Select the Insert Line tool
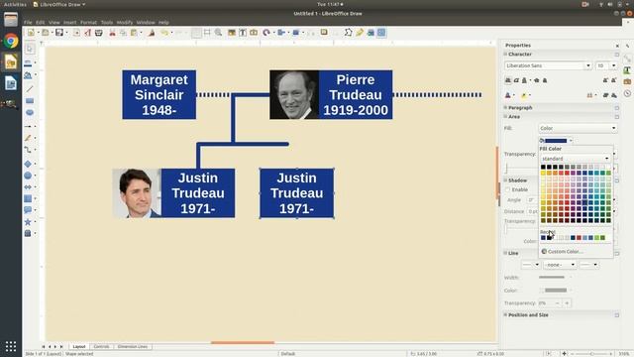This screenshot has height=357, width=634. pyautogui.click(x=30, y=88)
